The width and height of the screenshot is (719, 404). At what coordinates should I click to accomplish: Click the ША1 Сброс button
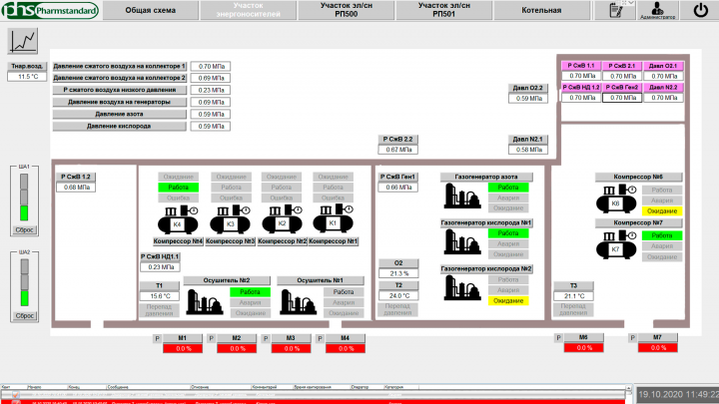click(x=24, y=230)
